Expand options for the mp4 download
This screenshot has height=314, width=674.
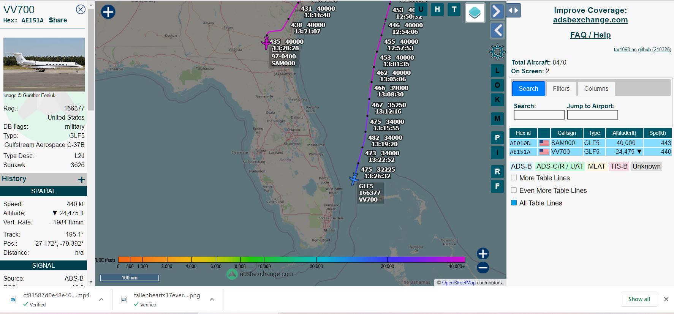point(101,300)
